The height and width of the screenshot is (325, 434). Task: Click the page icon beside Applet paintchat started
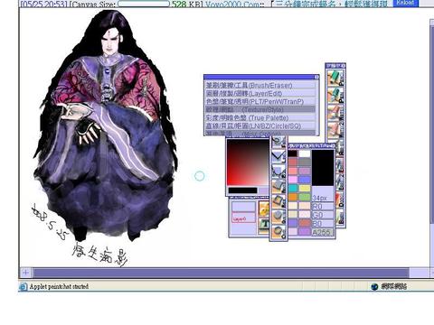tap(23, 286)
